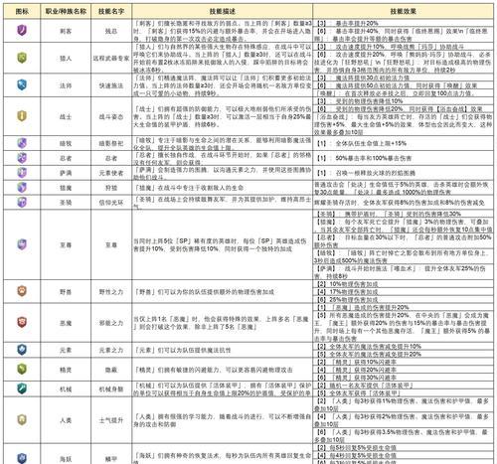Click the brown 野兽 race shield icon

pyautogui.click(x=22, y=291)
